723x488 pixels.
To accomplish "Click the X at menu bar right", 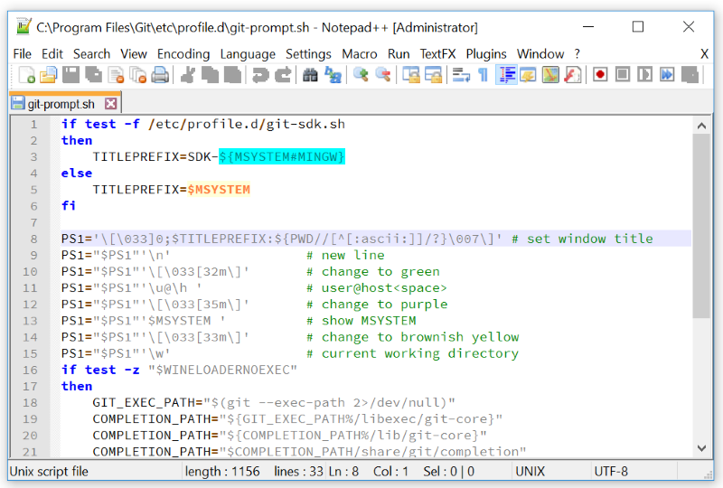I will click(704, 54).
